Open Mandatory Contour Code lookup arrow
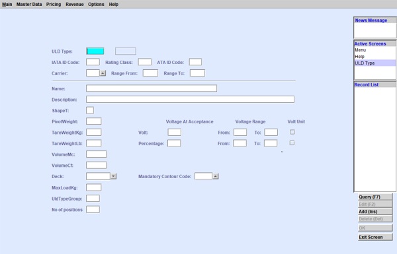397x254 pixels. coord(216,176)
